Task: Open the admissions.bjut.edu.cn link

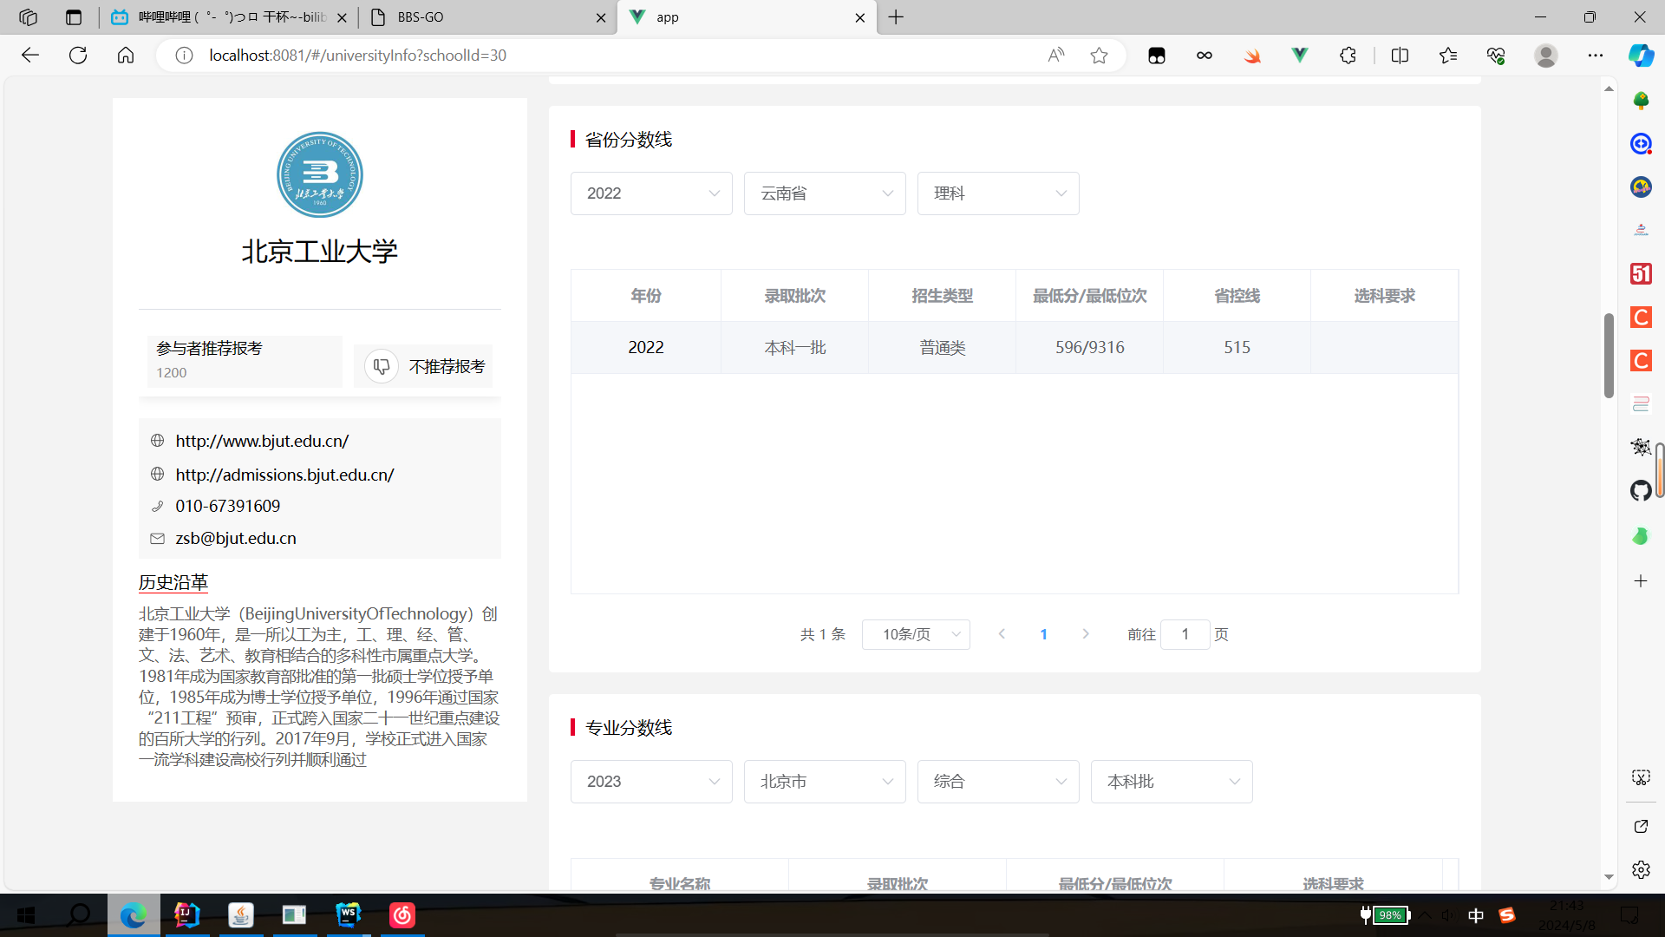Action: (284, 475)
